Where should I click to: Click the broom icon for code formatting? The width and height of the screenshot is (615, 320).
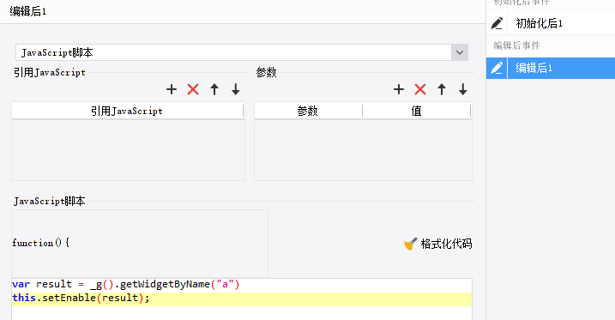(x=410, y=244)
